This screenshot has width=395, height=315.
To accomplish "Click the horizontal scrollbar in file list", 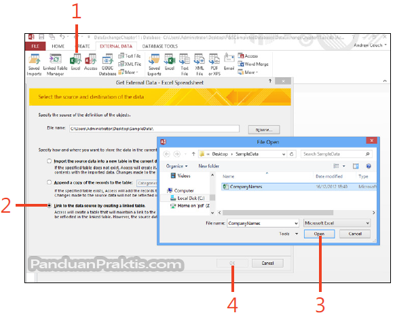I will [x=278, y=213].
